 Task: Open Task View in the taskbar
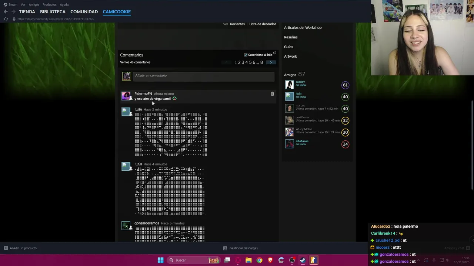(227, 260)
